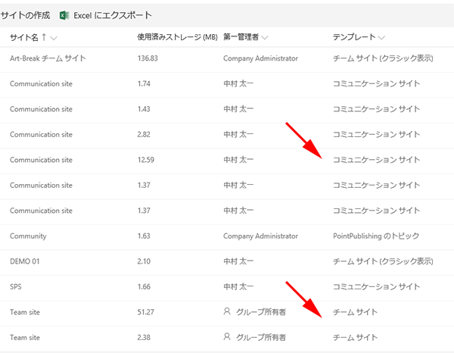Click チーム サイト template in the 2.38 row
This screenshot has height=353, width=454.
click(356, 337)
